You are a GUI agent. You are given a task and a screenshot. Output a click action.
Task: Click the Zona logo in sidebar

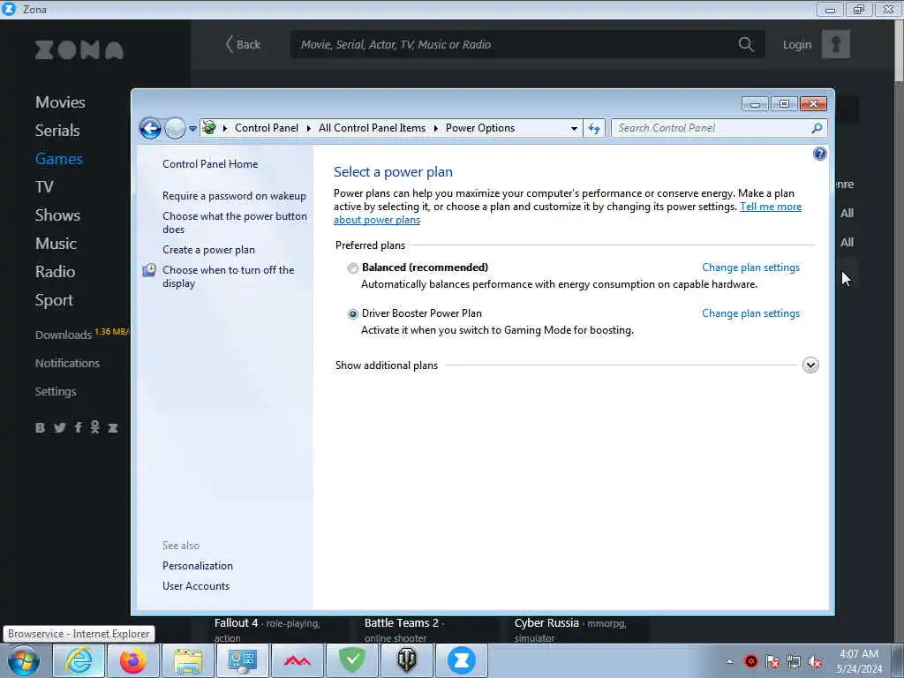[x=79, y=50]
